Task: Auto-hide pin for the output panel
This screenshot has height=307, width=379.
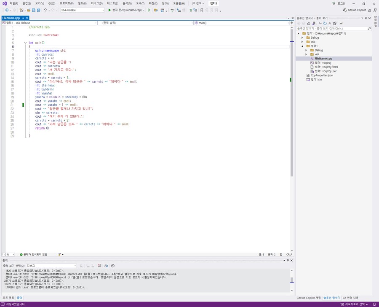Action: point(288,261)
